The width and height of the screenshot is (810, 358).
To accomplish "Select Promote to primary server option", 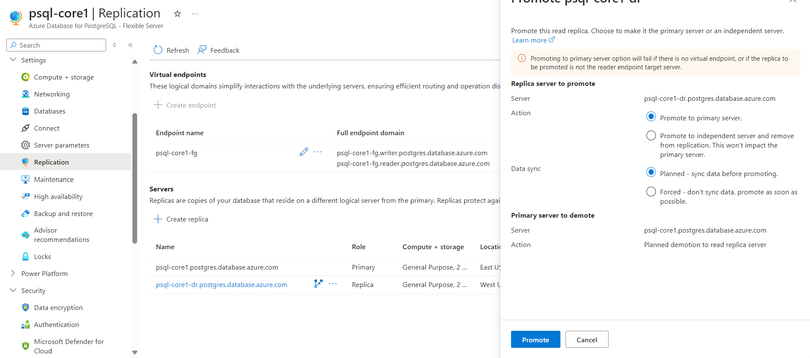I will pyautogui.click(x=651, y=116).
